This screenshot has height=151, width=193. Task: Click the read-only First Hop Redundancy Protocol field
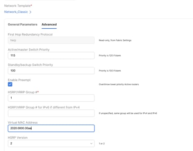[x=51, y=40]
